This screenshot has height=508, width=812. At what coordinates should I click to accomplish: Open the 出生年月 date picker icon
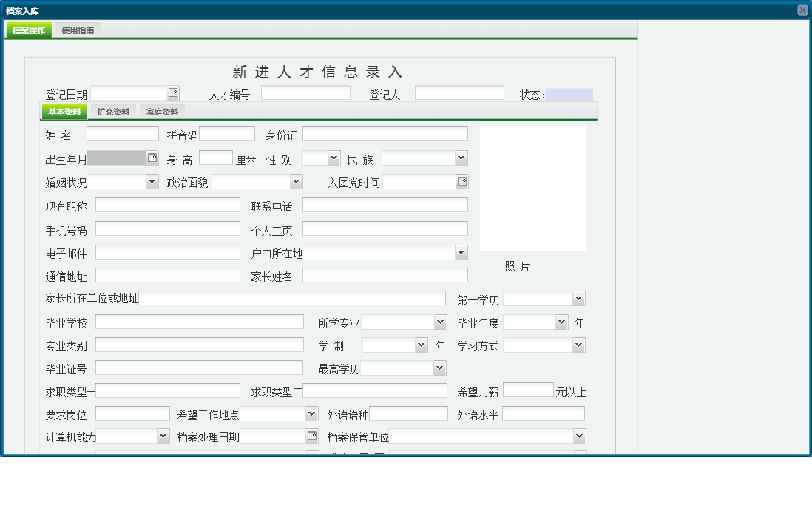pyautogui.click(x=152, y=158)
